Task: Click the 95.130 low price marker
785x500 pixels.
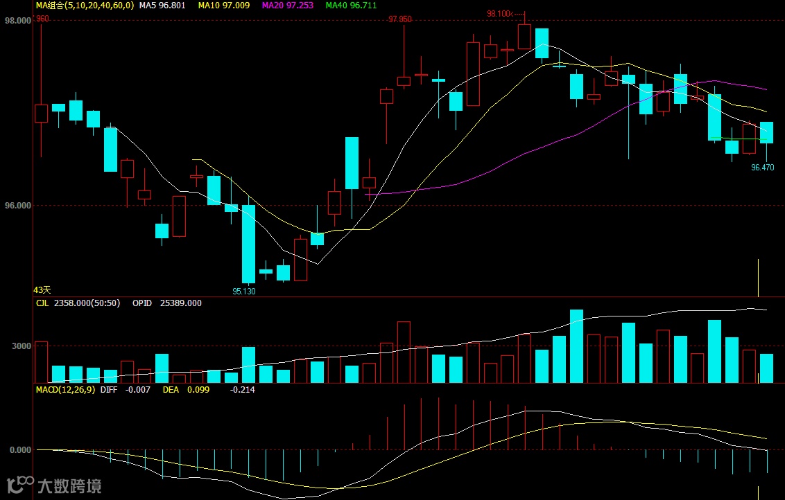Action: pyautogui.click(x=244, y=291)
